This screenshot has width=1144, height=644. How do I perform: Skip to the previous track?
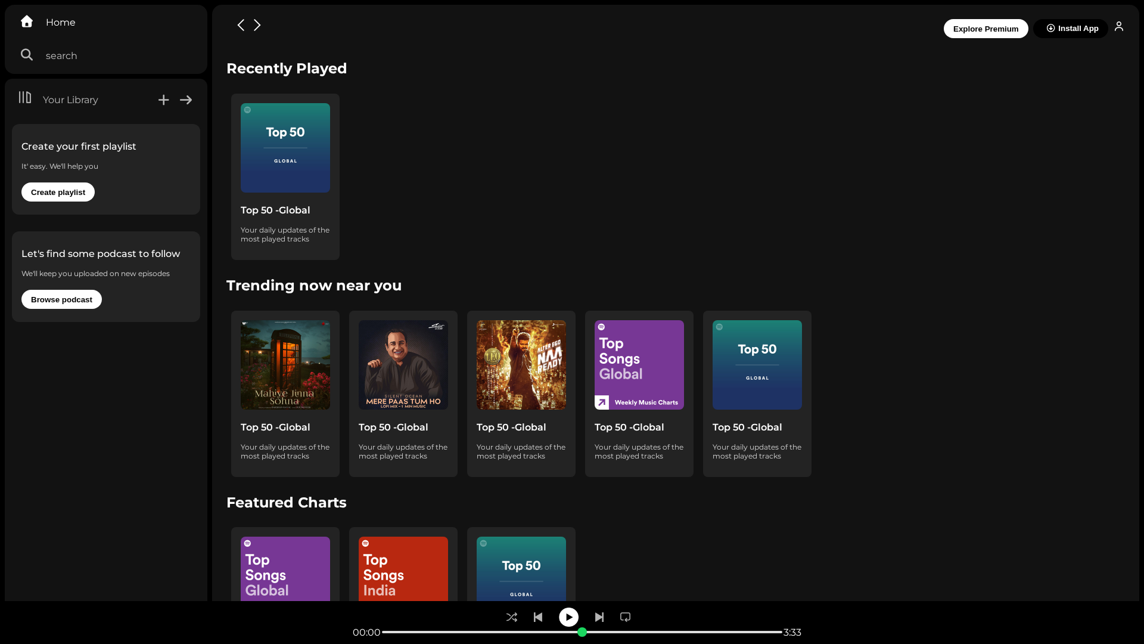coord(538,617)
